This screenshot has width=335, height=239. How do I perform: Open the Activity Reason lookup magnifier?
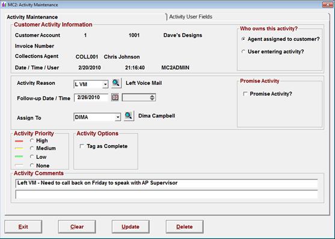(116, 83)
